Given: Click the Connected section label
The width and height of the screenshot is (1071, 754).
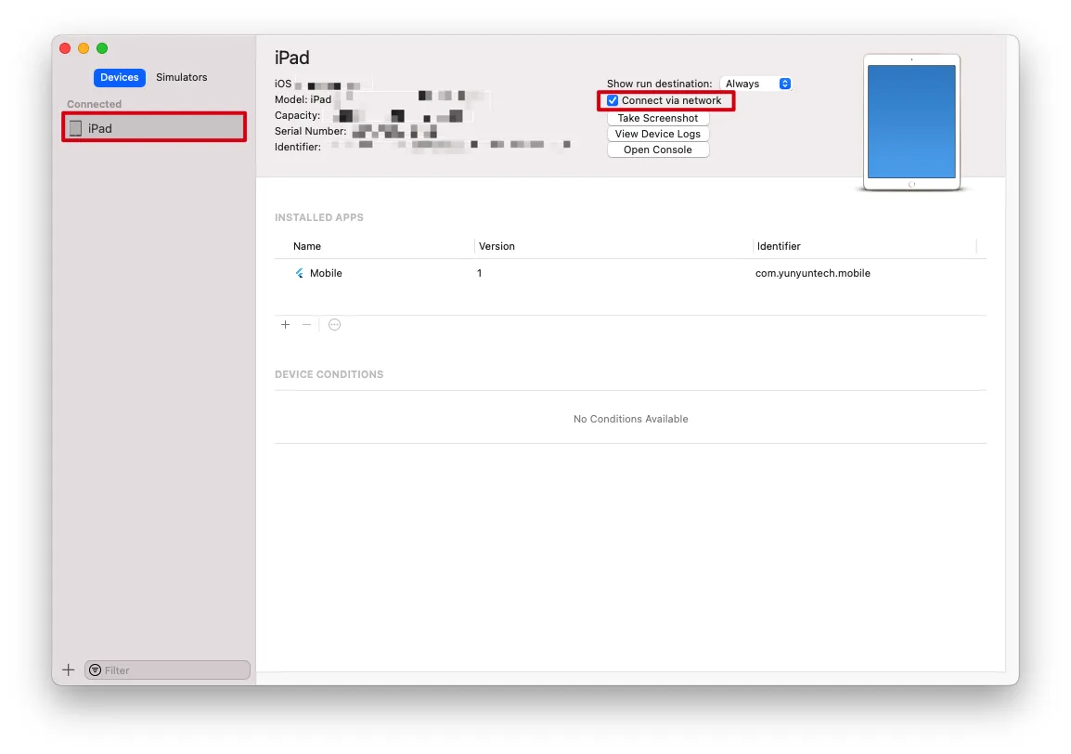Looking at the screenshot, I should 95,104.
